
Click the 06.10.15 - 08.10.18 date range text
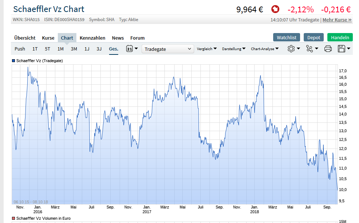tap(31, 202)
